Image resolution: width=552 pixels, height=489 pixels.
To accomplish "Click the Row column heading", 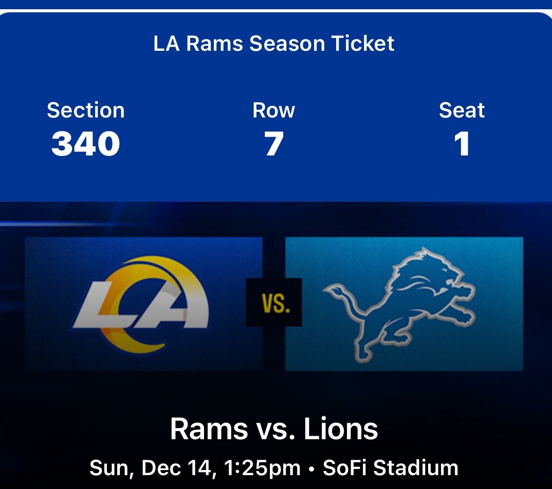I will (x=273, y=110).
